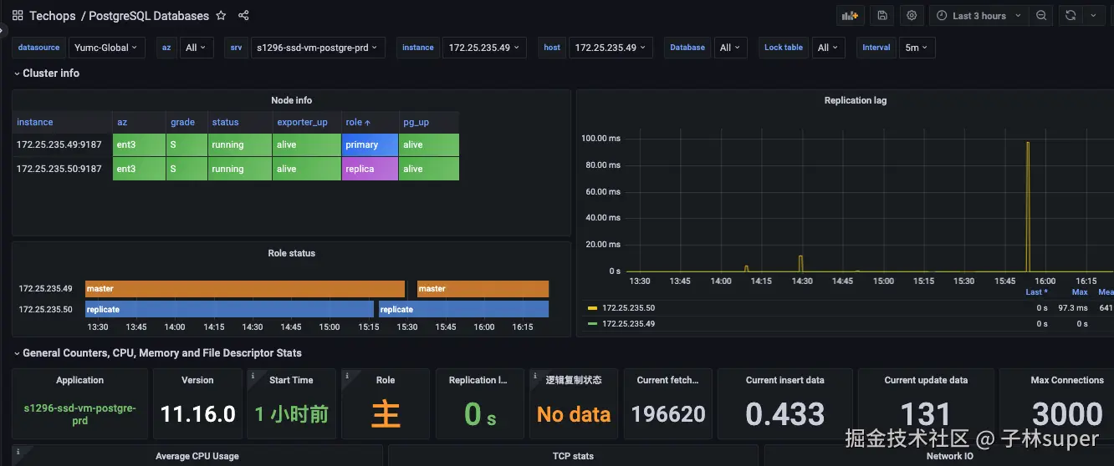Viewport: 1114px width, 466px height.
Task: Sort table by grade column
Action: point(182,122)
